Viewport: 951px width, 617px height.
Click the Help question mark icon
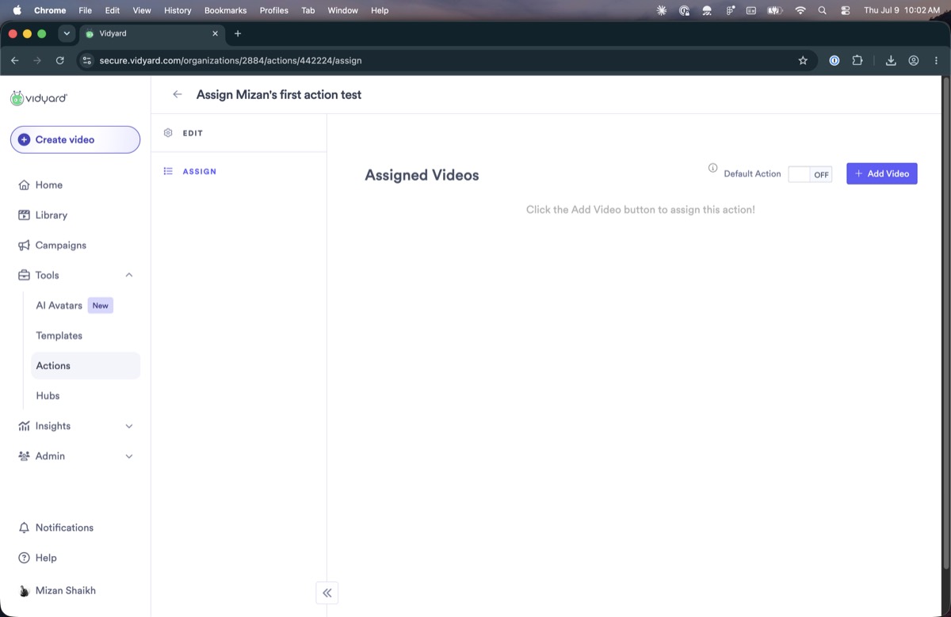(x=24, y=558)
